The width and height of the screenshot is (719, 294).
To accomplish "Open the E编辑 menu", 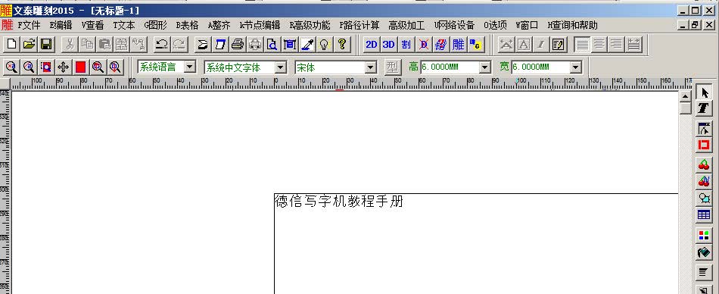I will [x=61, y=25].
